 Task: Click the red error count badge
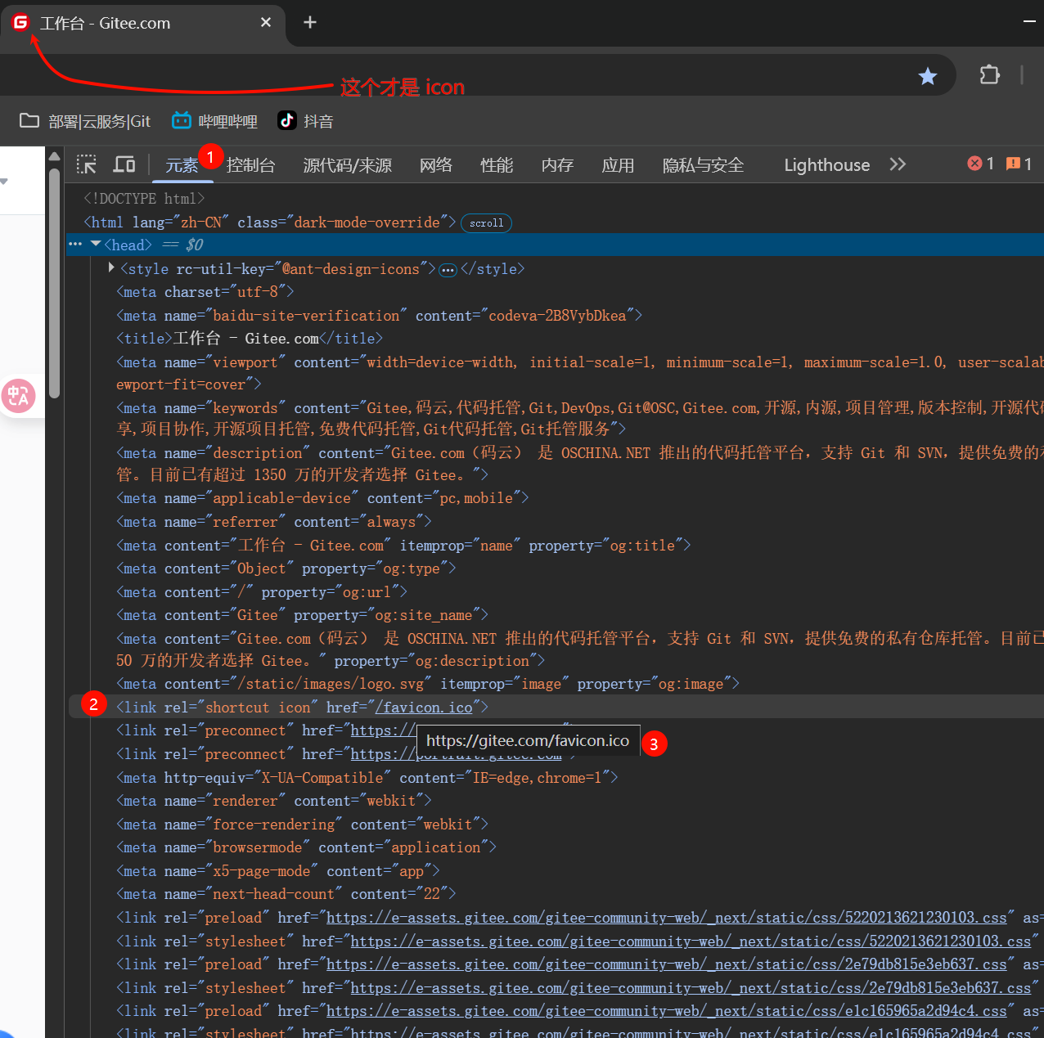click(x=980, y=164)
